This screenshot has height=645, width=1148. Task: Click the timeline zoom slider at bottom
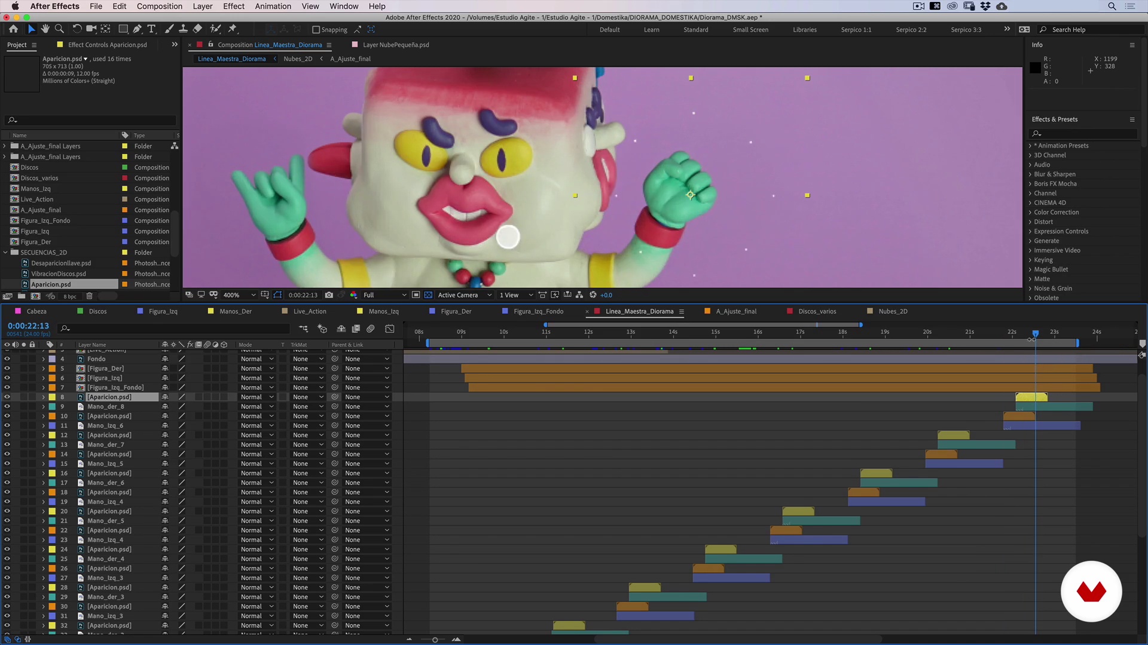435,640
